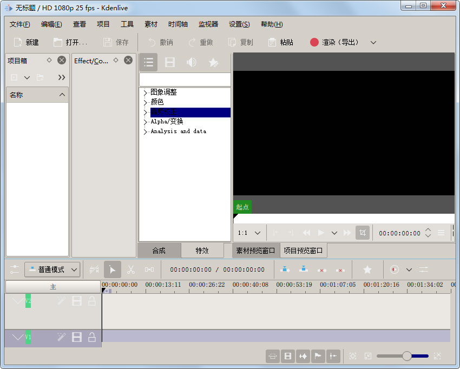This screenshot has height=369, width=460.
Task: Show favorite effects via the star icon
Action: [213, 62]
